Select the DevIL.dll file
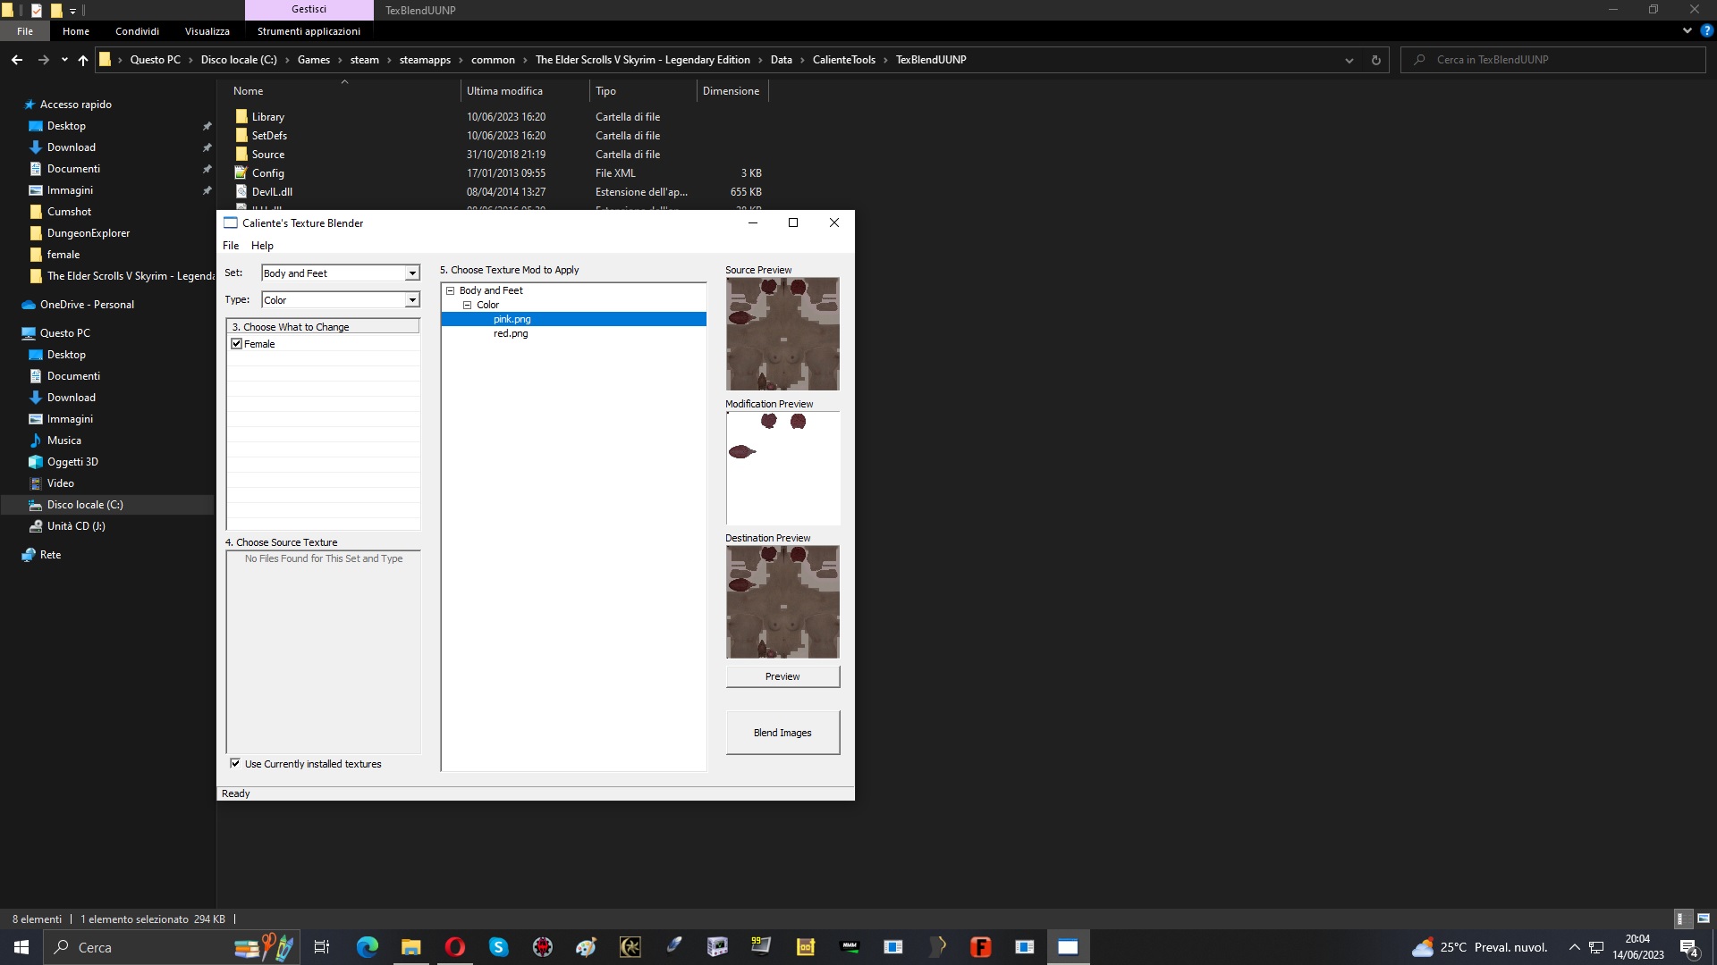1717x965 pixels. coord(272,192)
